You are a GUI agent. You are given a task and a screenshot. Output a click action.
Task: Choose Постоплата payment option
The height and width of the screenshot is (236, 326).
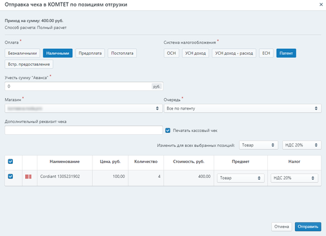122,53
